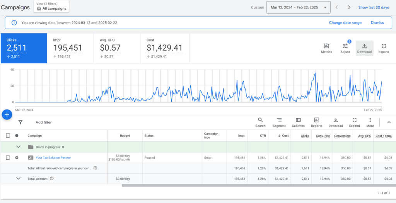Click the chart Adjust settings icon

click(345, 46)
